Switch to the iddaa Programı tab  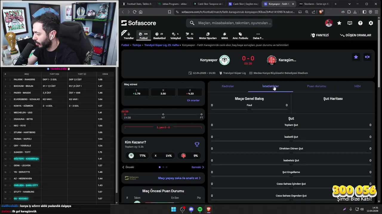[x=172, y=4]
